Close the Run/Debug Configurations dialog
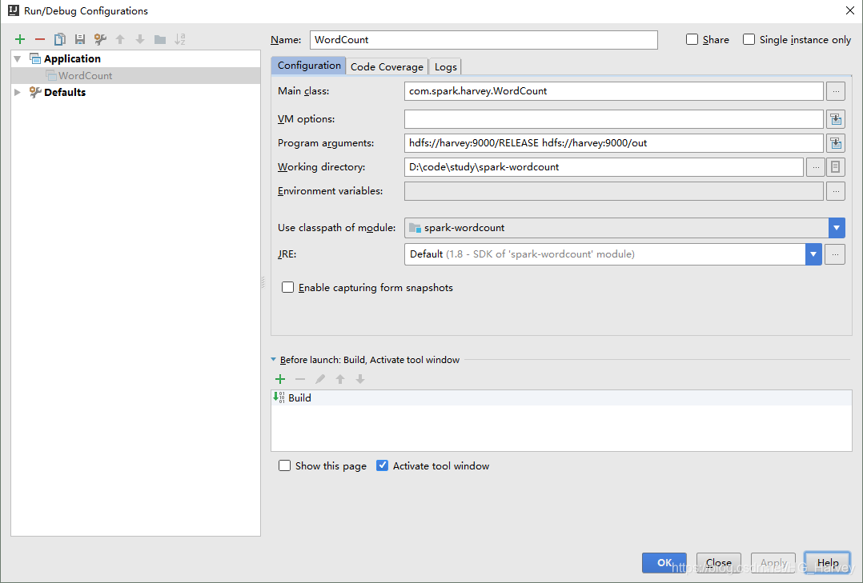863x583 pixels. [850, 10]
